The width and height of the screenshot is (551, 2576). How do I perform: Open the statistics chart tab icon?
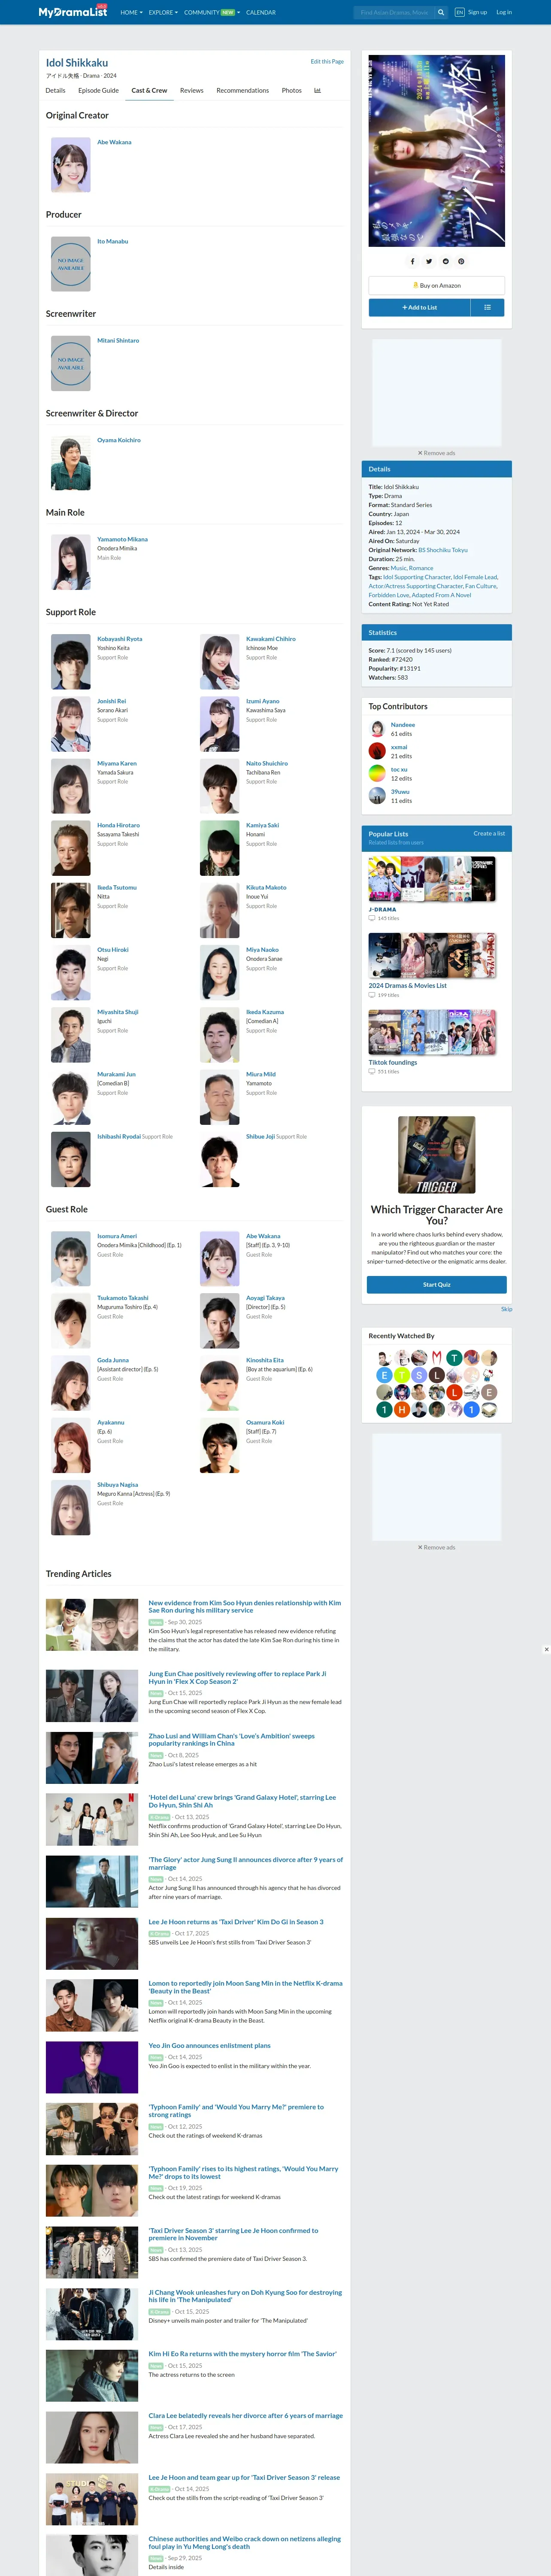[x=318, y=90]
